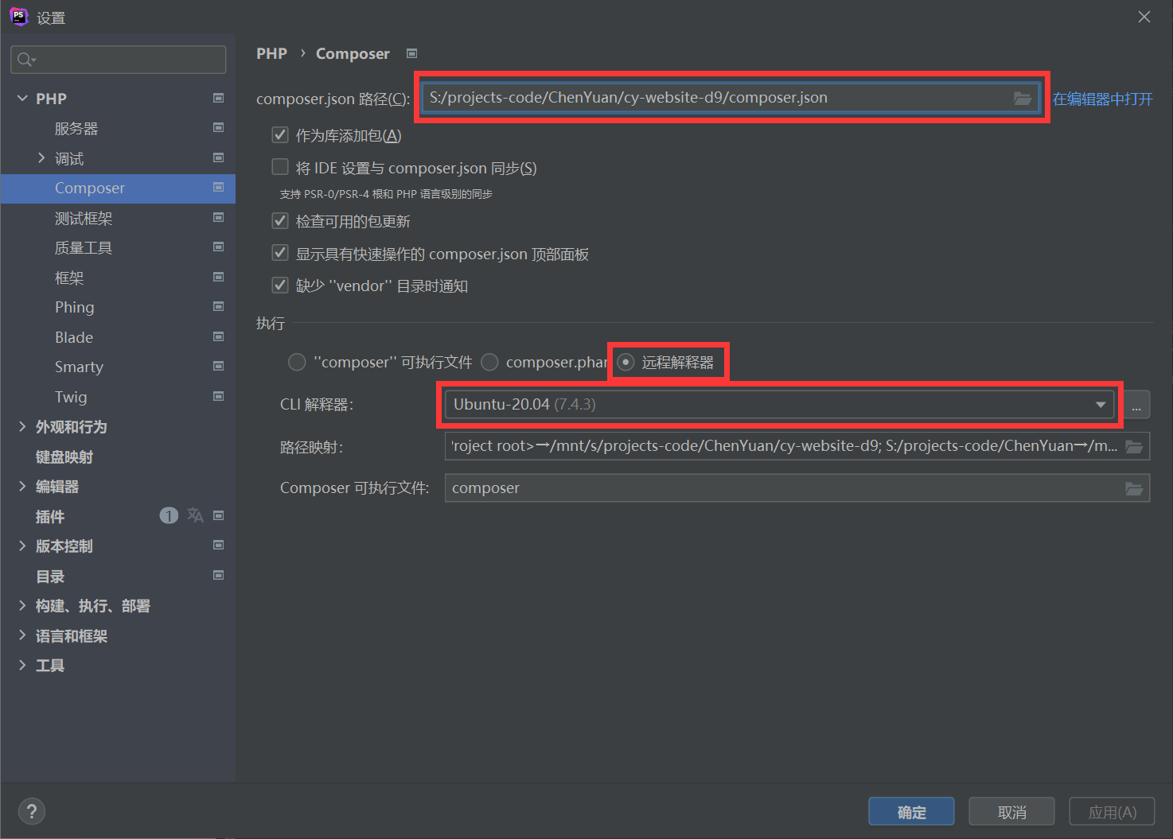
Task: Open help with question mark button
Action: pyautogui.click(x=31, y=811)
